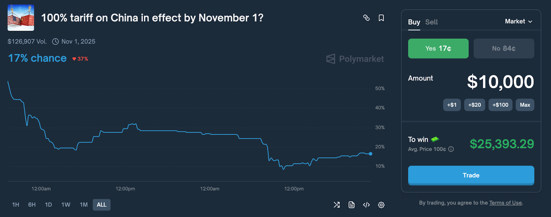The height and width of the screenshot is (217, 551).
Task: Click the chart's current price endpoint dot
Action: 371,154
